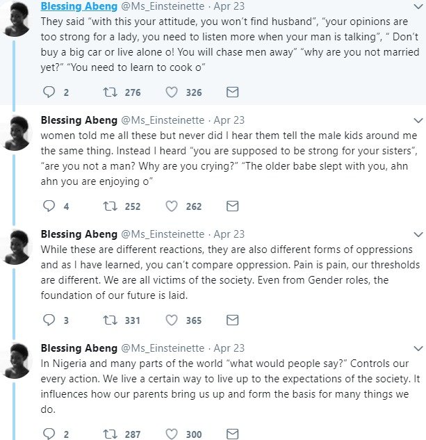Open chevron menu on the Nigeria tweet
This screenshot has width=426, height=440.
coord(418,348)
